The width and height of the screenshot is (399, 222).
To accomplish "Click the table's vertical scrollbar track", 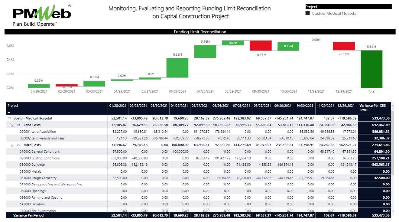I will point(393,157).
